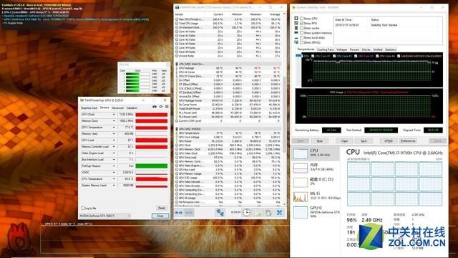458x258 pixels.
Task: Click the HWiNFO clock timer icon
Action: 246,213
